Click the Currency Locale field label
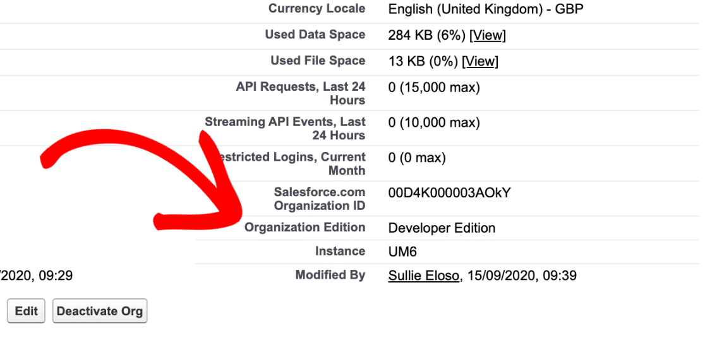The width and height of the screenshot is (705, 338). [x=317, y=9]
